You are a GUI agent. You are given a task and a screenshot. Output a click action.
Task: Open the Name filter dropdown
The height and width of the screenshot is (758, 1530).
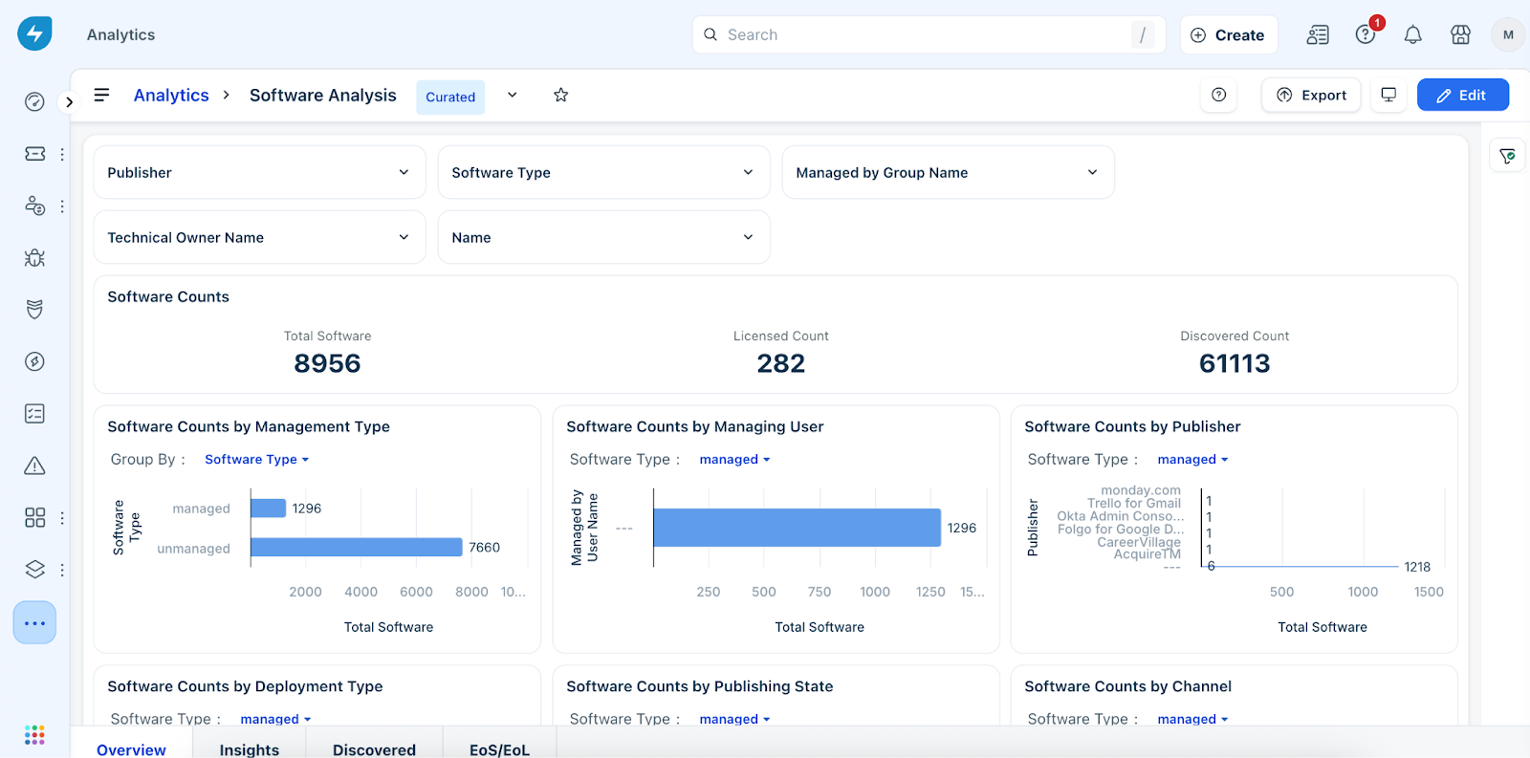click(603, 237)
